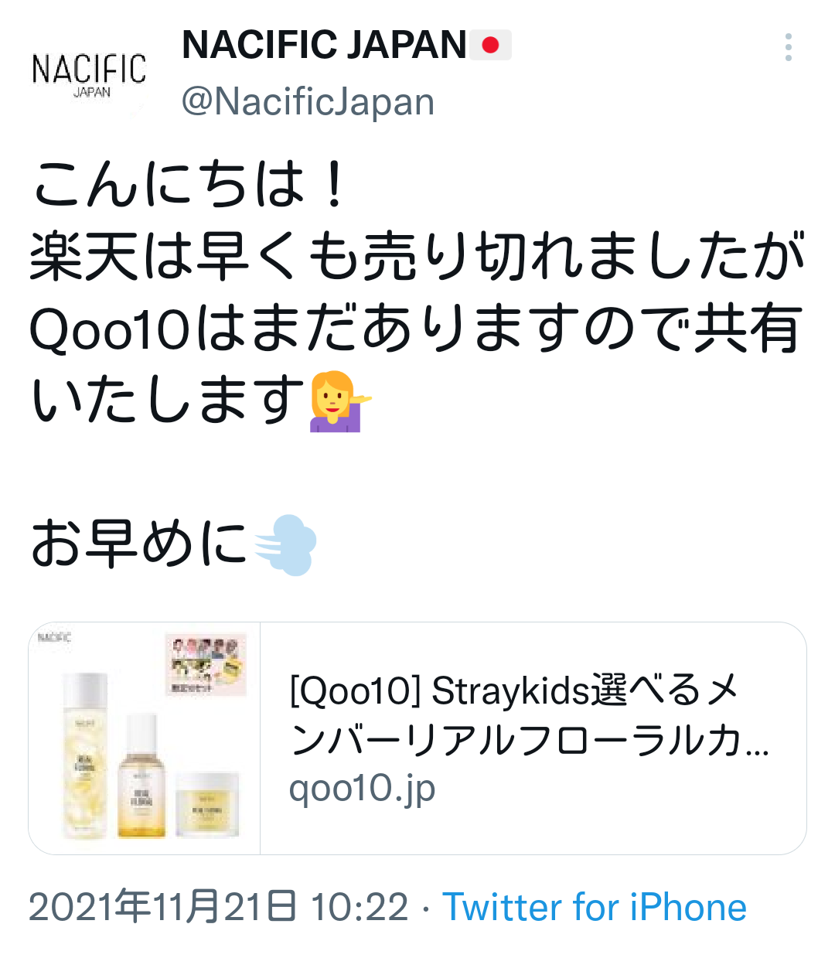
Task: Select the woman tipping hand emoji
Action: click(x=339, y=401)
